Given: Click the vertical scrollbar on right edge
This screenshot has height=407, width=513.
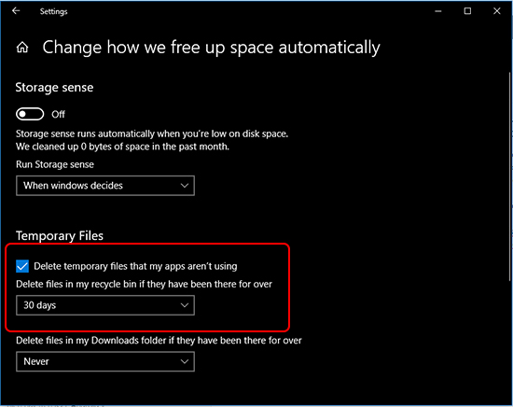Looking at the screenshot, I should pyautogui.click(x=509, y=176).
